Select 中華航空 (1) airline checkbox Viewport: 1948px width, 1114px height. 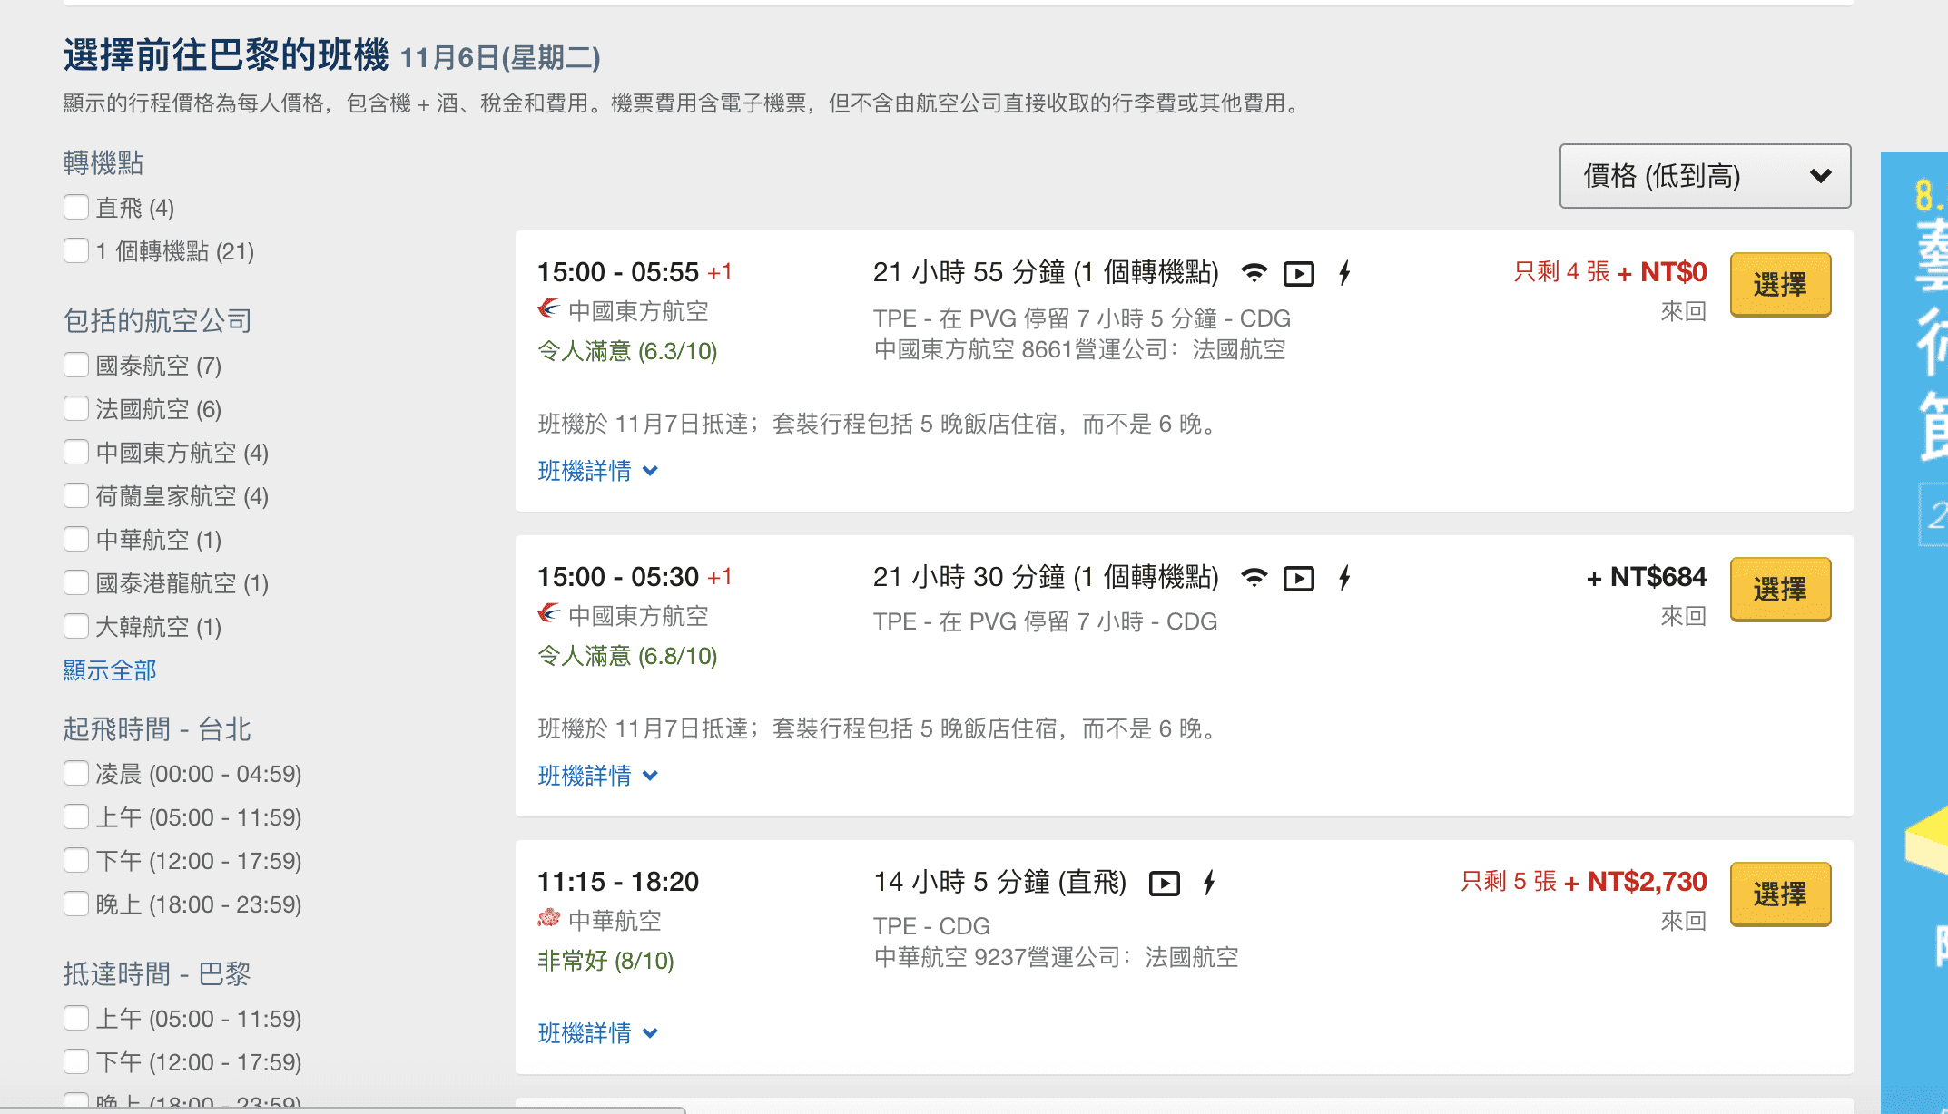coord(76,539)
